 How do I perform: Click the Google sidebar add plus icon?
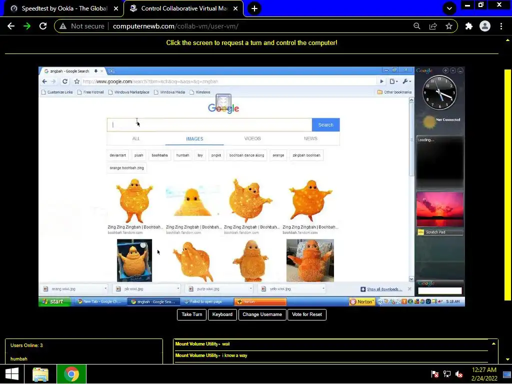445,70
